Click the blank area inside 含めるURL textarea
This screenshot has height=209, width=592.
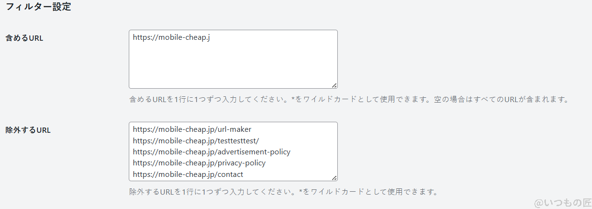(233, 65)
